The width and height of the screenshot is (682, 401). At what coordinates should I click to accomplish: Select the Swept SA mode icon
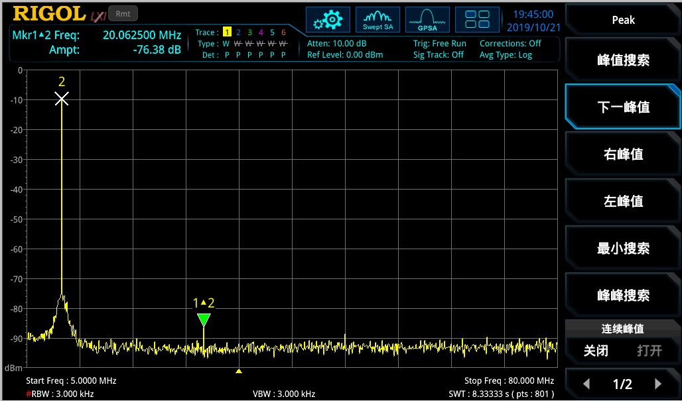377,20
